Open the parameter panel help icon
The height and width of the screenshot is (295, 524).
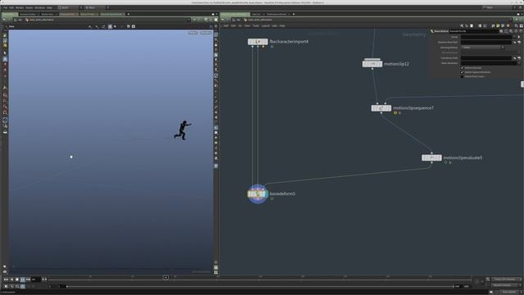[x=521, y=31]
